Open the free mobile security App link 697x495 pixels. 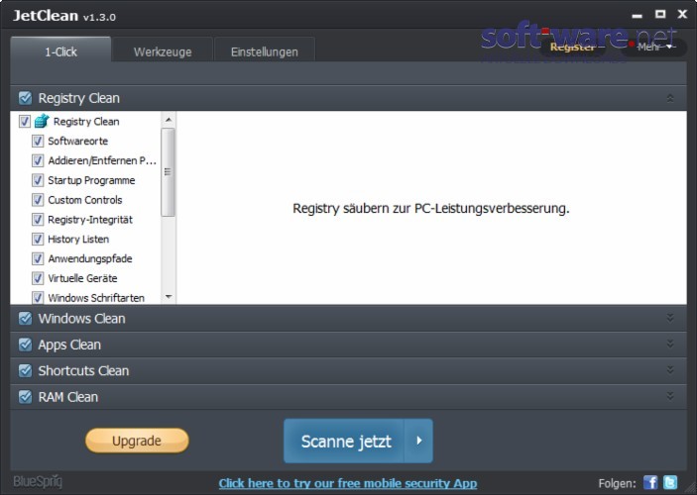click(x=348, y=483)
